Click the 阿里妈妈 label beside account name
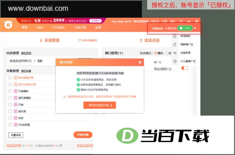Image resolution: width=235 pixels, height=155 pixels. pos(157,29)
